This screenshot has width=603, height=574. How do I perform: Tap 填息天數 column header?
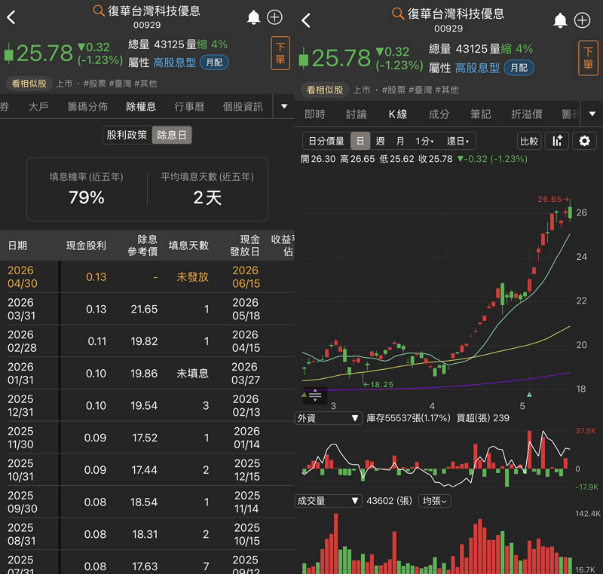coord(188,246)
